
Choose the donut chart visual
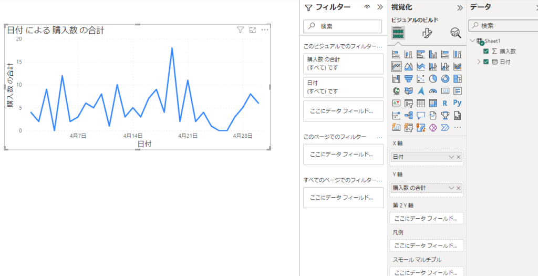click(x=445, y=79)
